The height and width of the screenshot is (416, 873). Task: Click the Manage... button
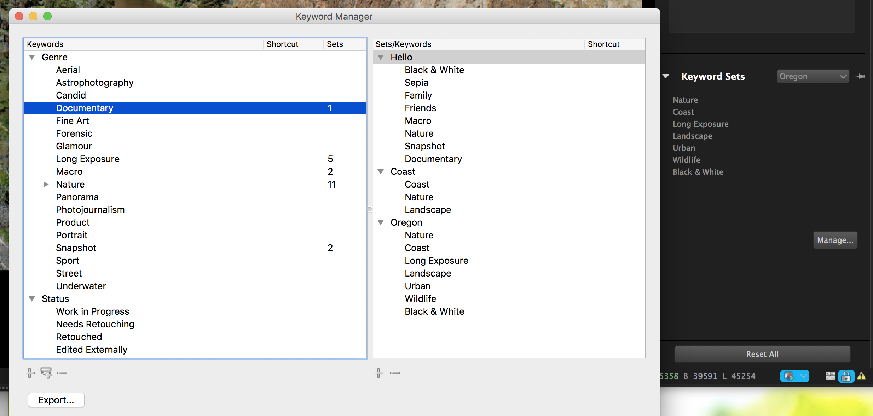tap(835, 240)
